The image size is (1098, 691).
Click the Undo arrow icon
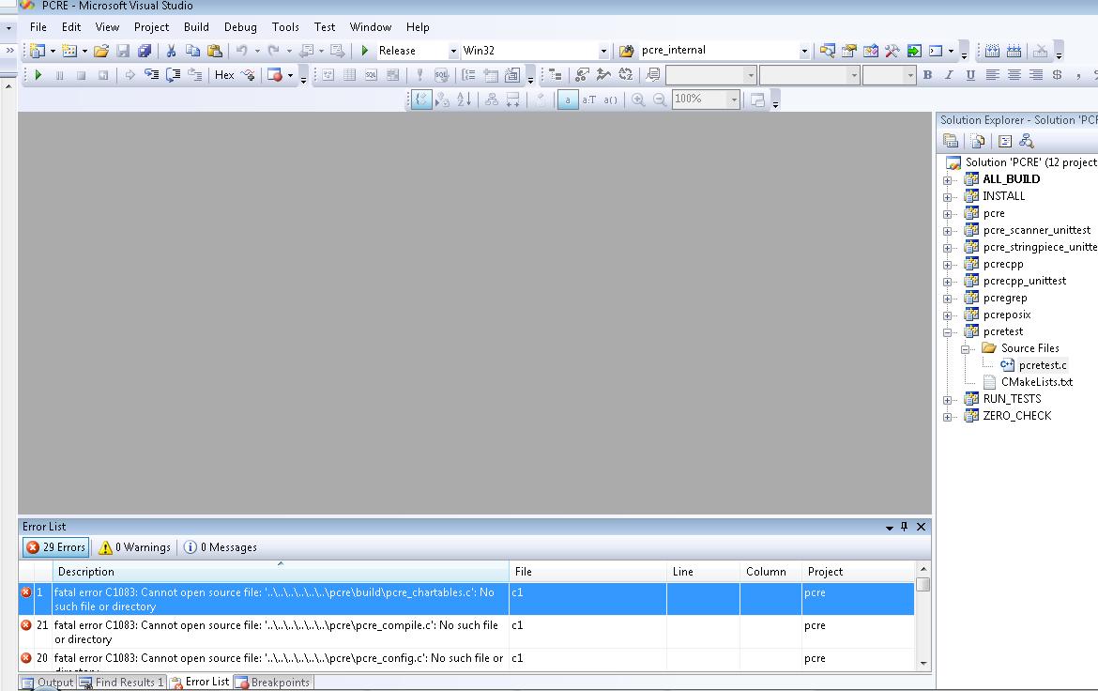[241, 51]
